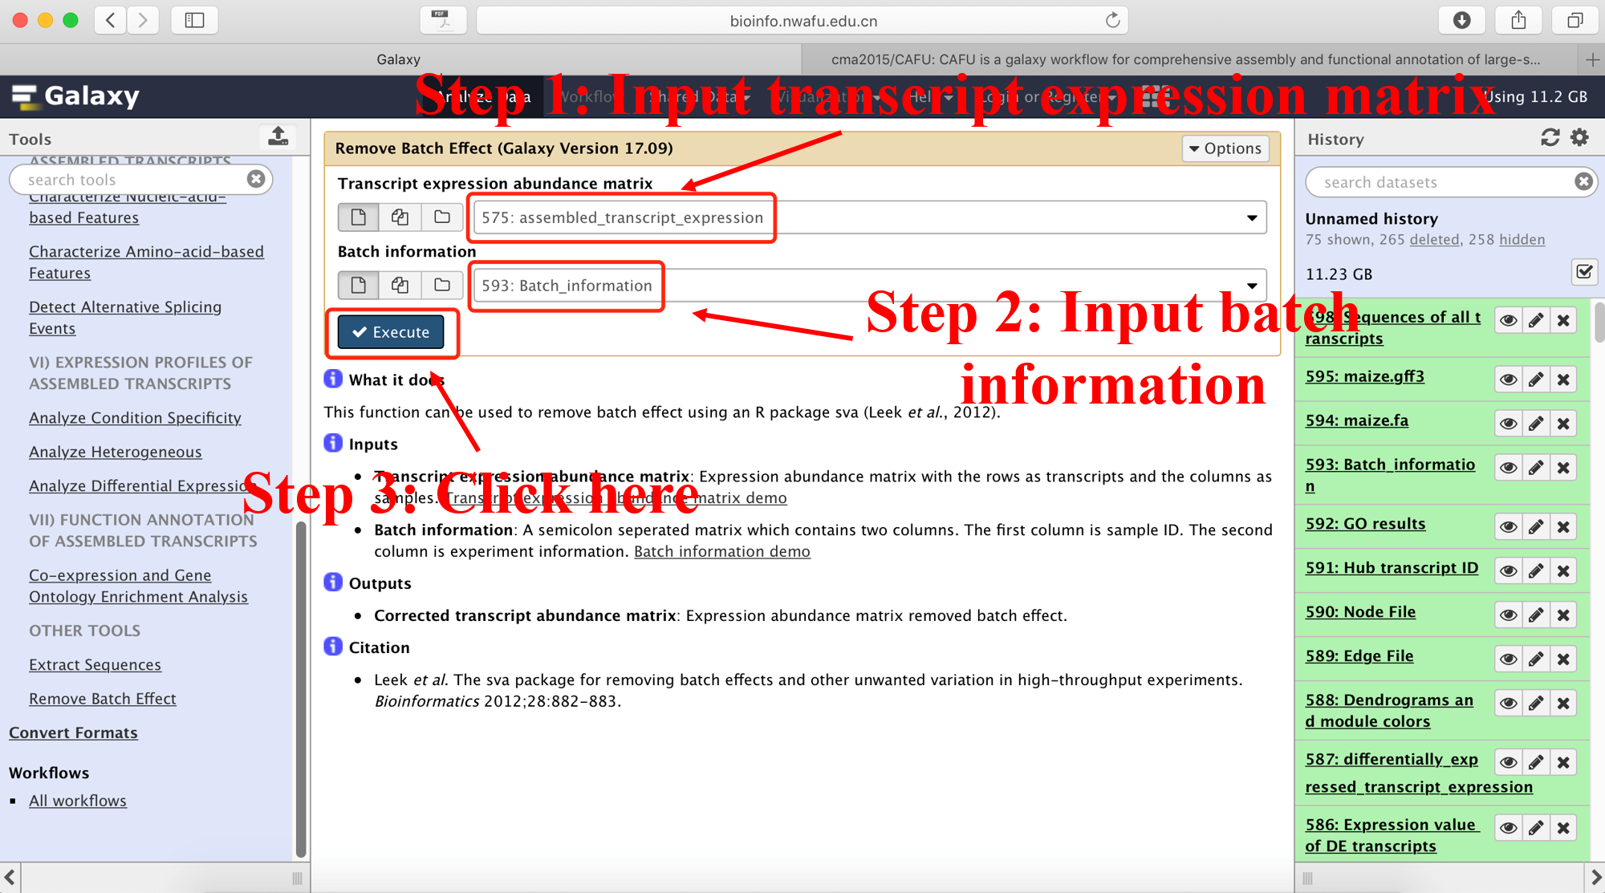Screen dimensions: 1605x893
Task: Delete dataset 592: GO results
Action: tap(1563, 527)
